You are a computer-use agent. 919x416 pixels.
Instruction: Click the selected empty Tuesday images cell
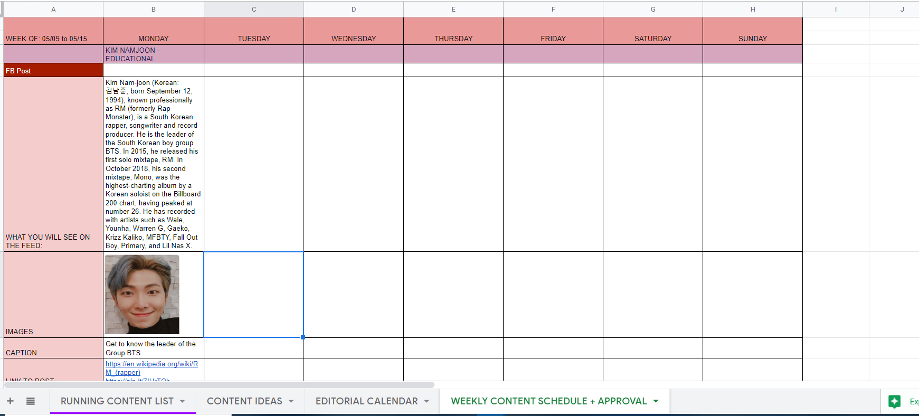(254, 295)
